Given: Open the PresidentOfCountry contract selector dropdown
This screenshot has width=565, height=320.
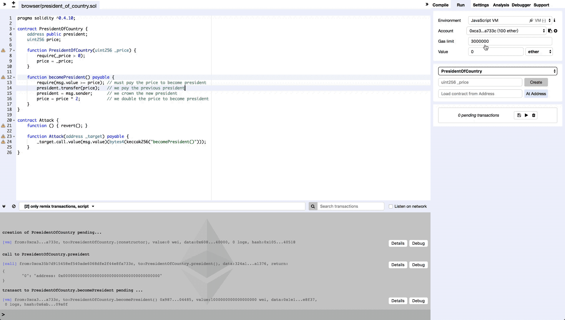Looking at the screenshot, I should point(497,71).
